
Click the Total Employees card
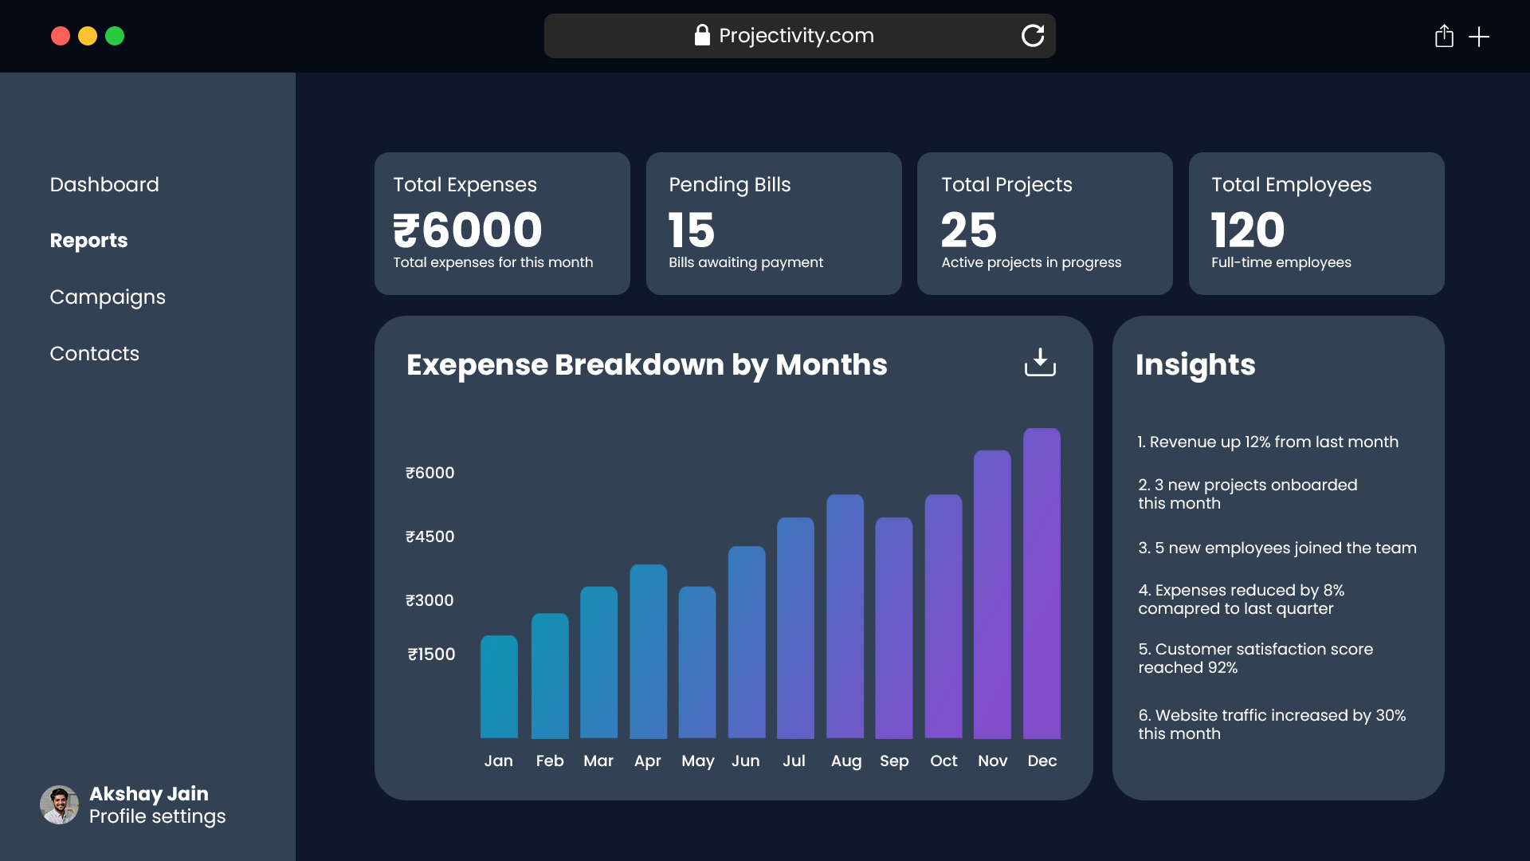point(1316,223)
